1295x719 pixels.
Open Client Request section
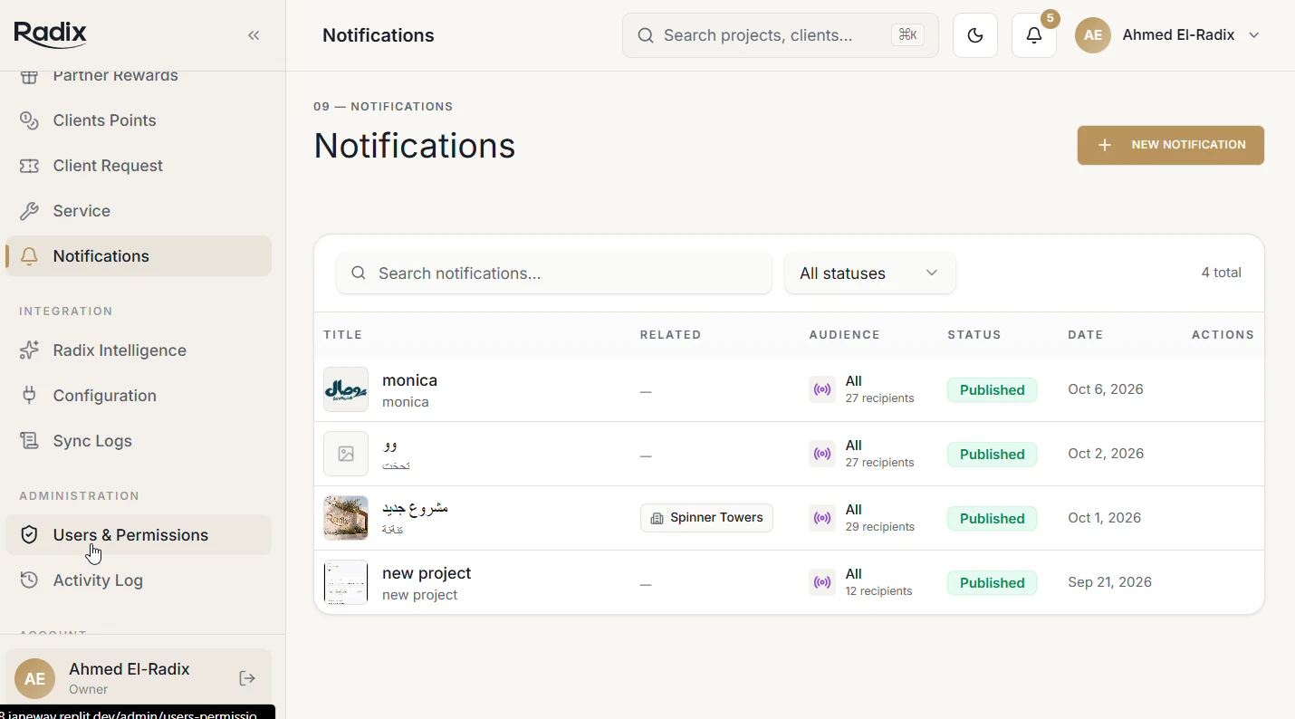139,166
